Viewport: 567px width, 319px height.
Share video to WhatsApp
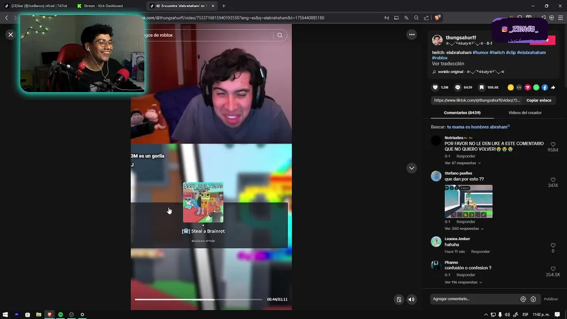pos(536,87)
